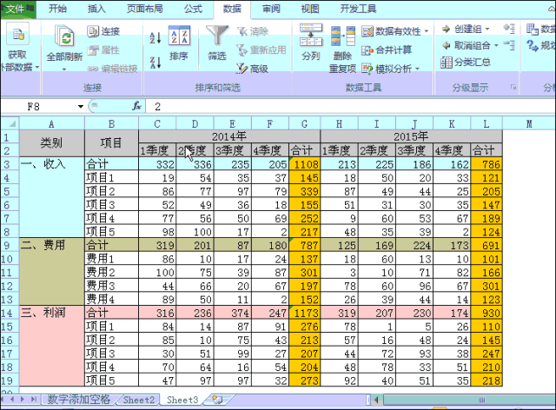This screenshot has height=410, width=556.
Task: Select cell with value 930
Action: click(486, 313)
